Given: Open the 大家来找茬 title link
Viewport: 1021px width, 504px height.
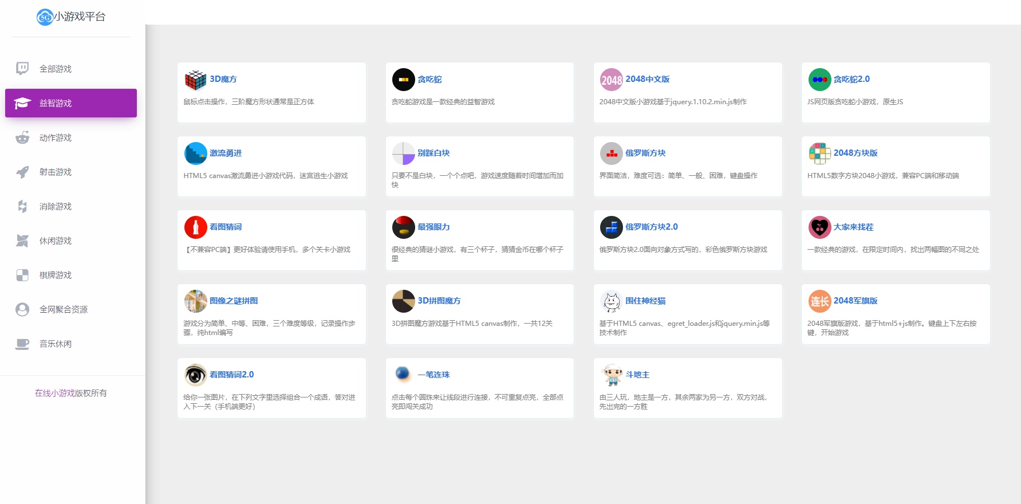Looking at the screenshot, I should click(x=853, y=227).
